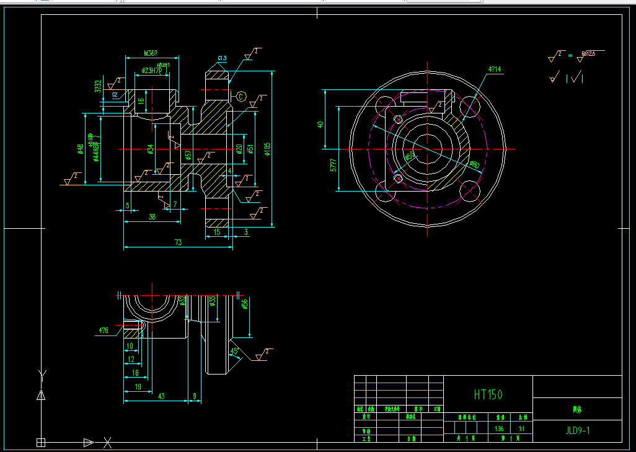Select the "12" dimension in bottom view
This screenshot has width=636, height=452.
coord(131,359)
